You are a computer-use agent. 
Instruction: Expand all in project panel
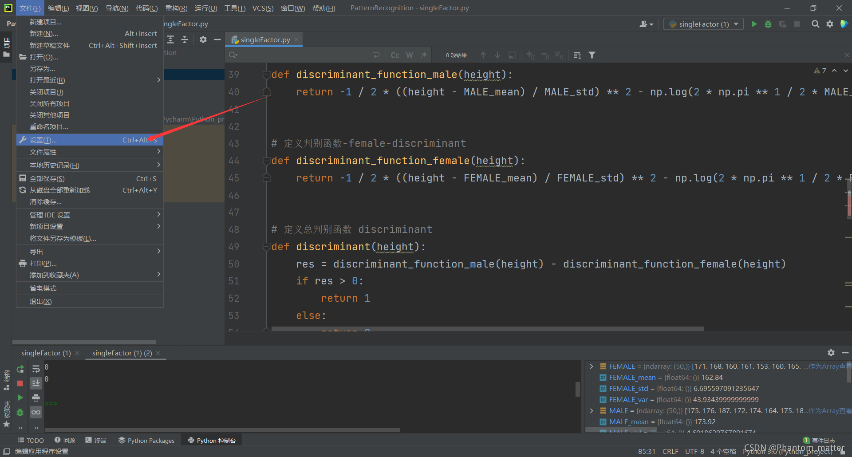[x=170, y=39]
